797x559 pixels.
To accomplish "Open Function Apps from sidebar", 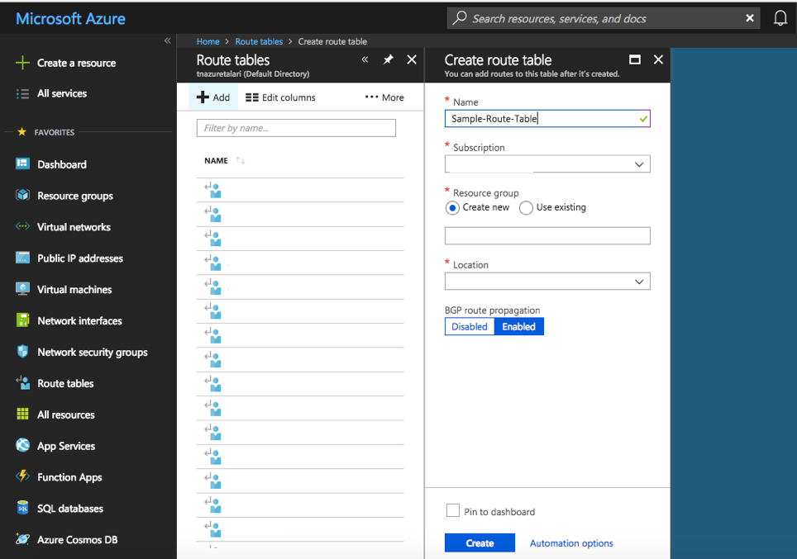I will pyautogui.click(x=69, y=477).
